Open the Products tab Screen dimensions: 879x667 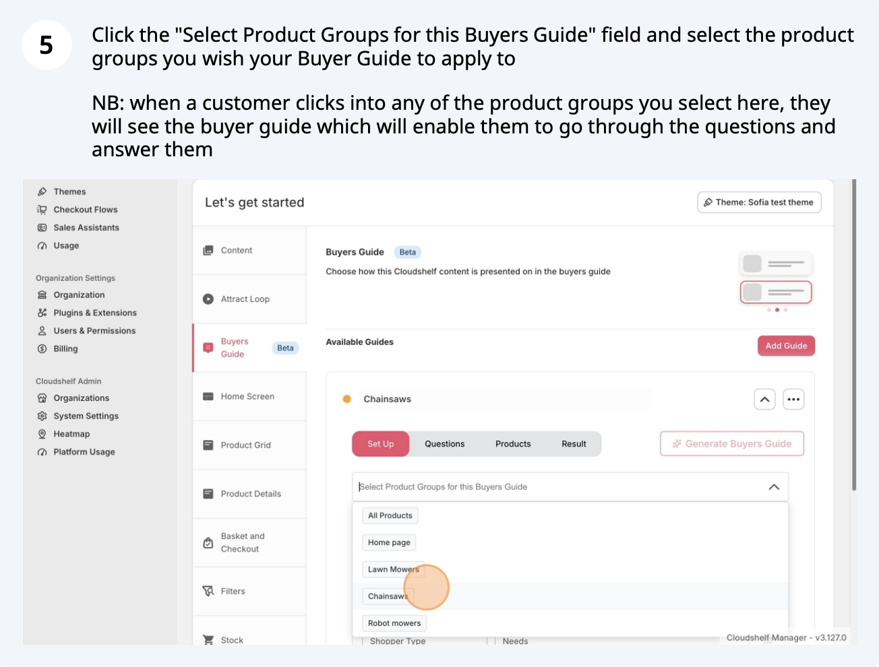(513, 444)
